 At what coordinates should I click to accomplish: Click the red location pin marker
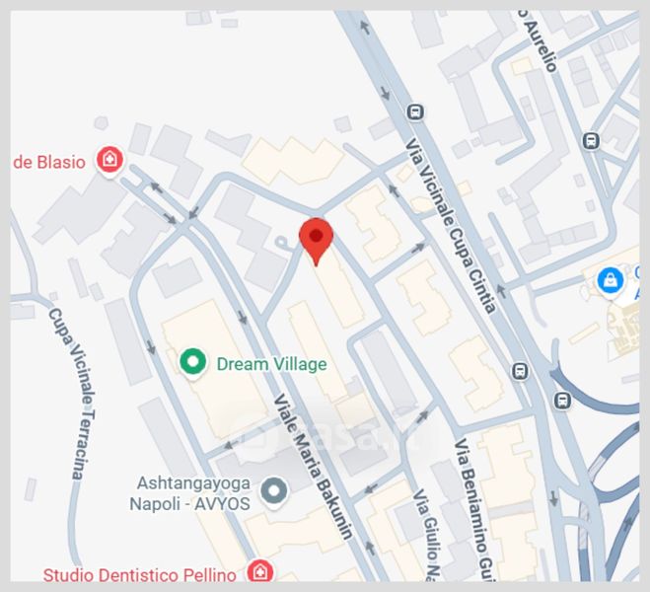click(317, 242)
